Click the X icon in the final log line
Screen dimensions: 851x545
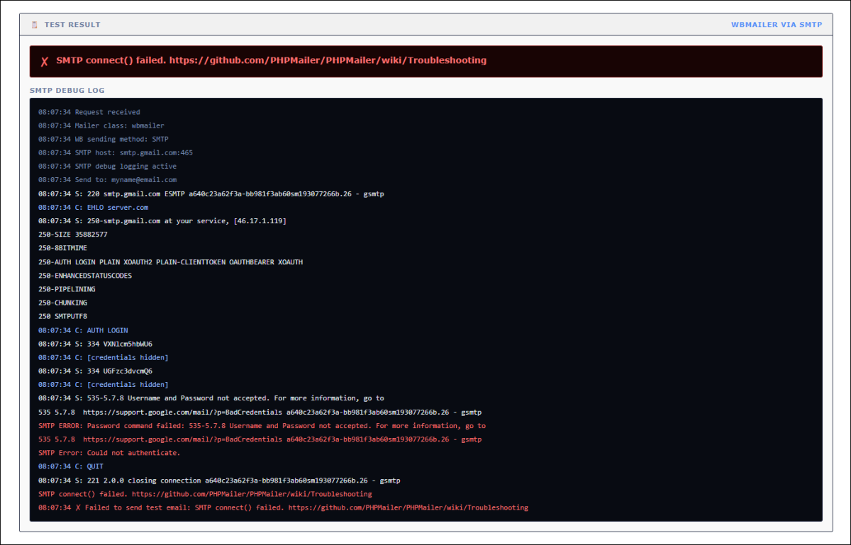[x=78, y=507]
